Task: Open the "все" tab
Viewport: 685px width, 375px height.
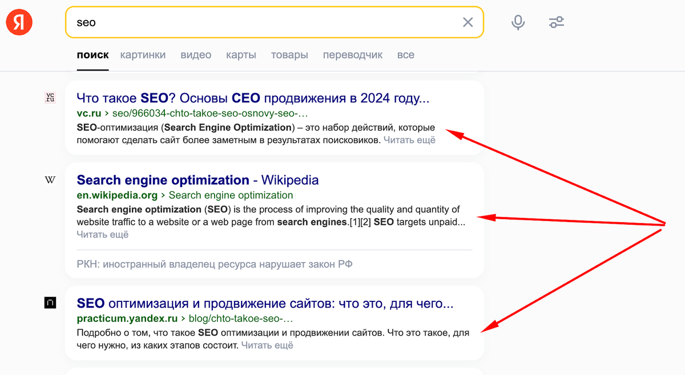Action: click(406, 55)
